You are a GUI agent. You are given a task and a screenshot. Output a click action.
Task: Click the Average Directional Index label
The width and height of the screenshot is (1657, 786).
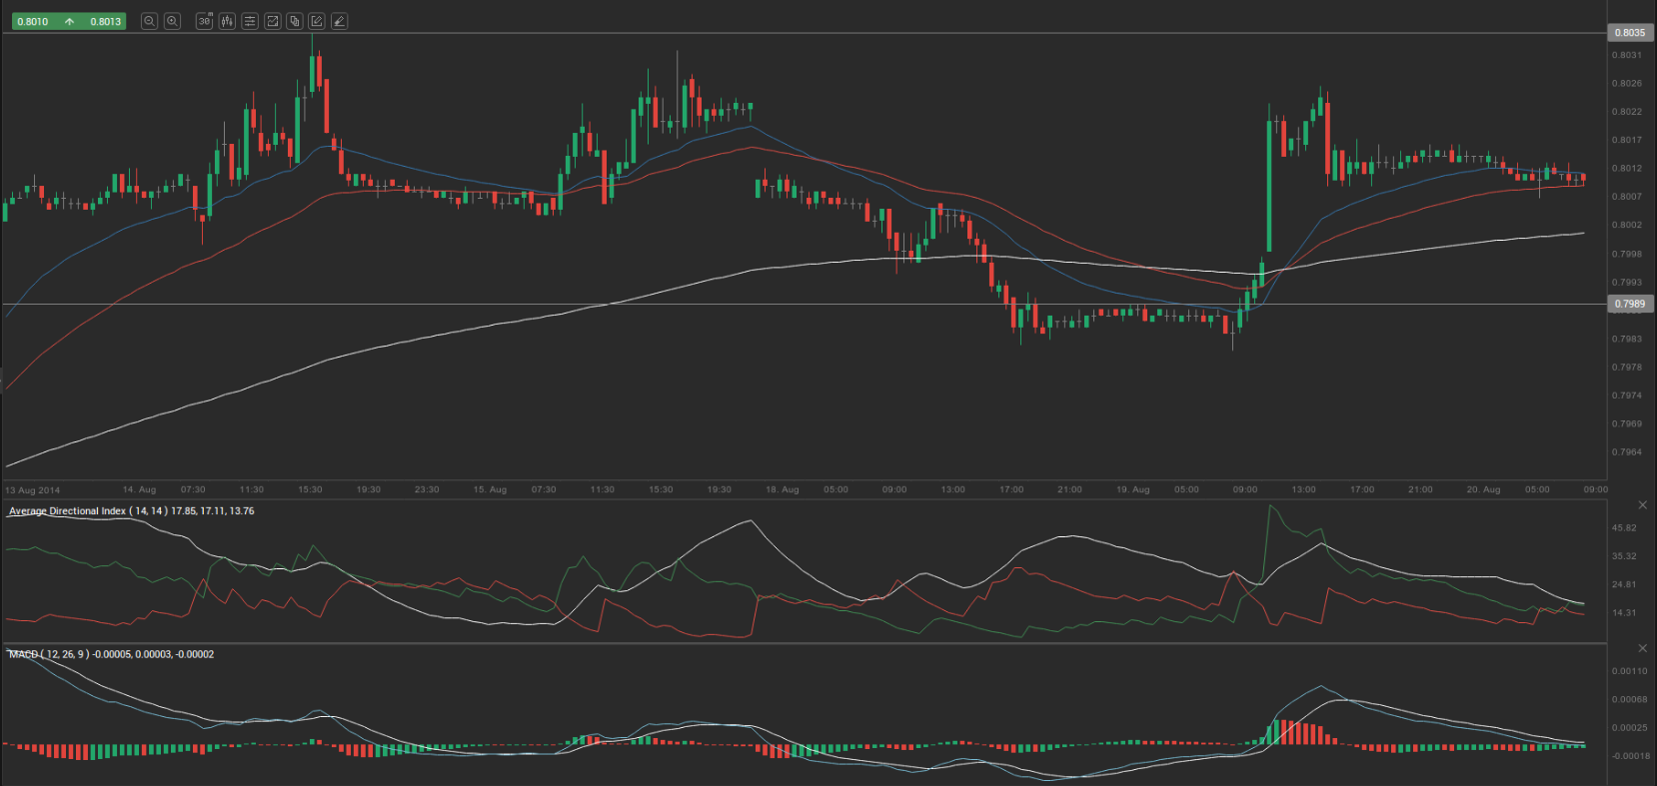pos(68,511)
